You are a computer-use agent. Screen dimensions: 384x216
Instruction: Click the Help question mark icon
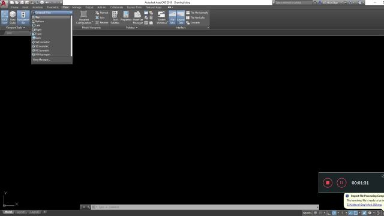coord(360,2)
